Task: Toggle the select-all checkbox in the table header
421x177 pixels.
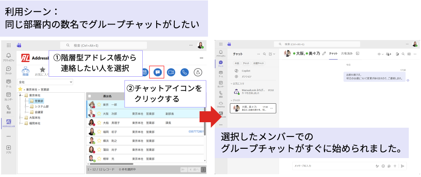Action: [89, 96]
